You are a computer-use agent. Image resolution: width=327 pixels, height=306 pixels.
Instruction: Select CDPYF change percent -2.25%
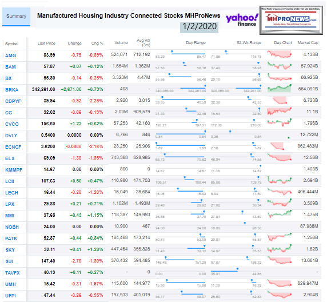(x=95, y=101)
